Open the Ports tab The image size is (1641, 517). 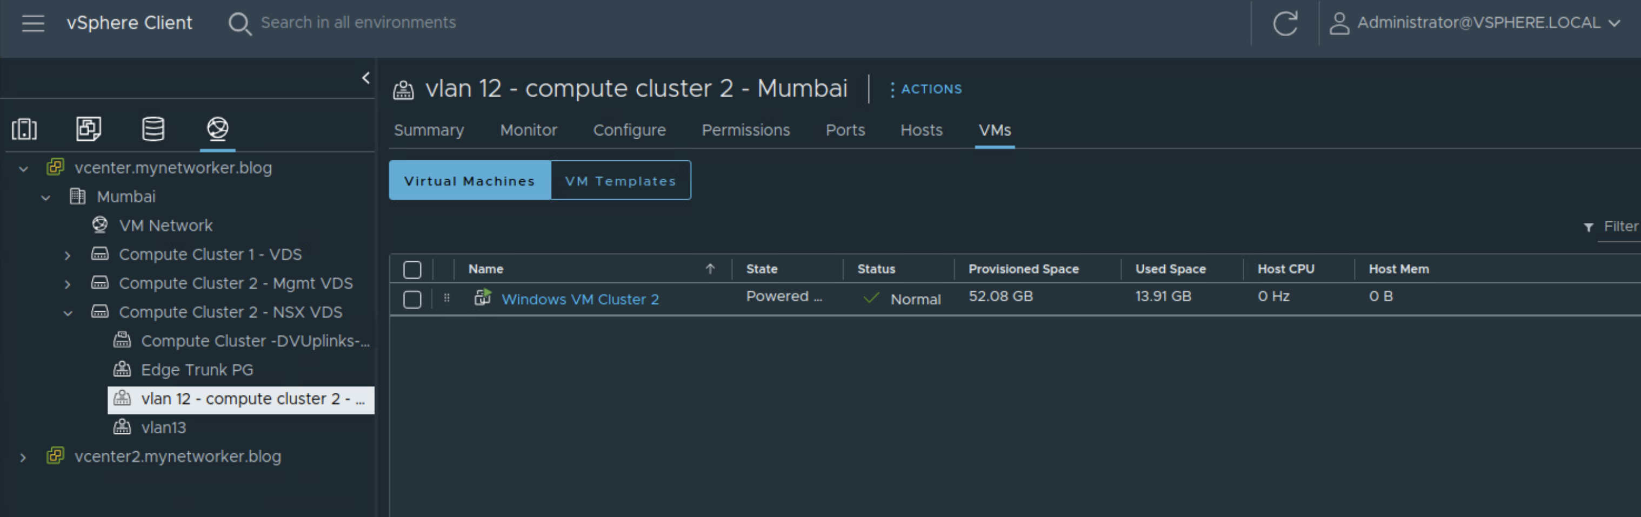click(845, 131)
